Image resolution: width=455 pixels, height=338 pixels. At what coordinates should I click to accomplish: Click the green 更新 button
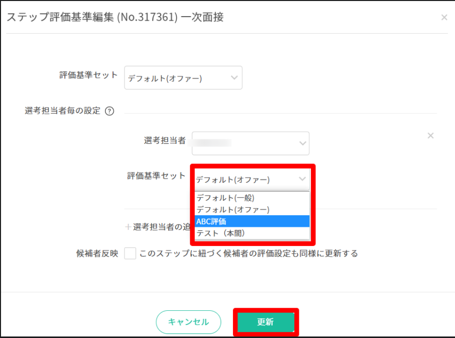coord(265,322)
